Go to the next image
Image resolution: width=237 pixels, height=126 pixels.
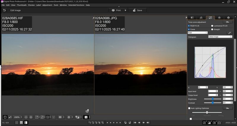(144, 123)
